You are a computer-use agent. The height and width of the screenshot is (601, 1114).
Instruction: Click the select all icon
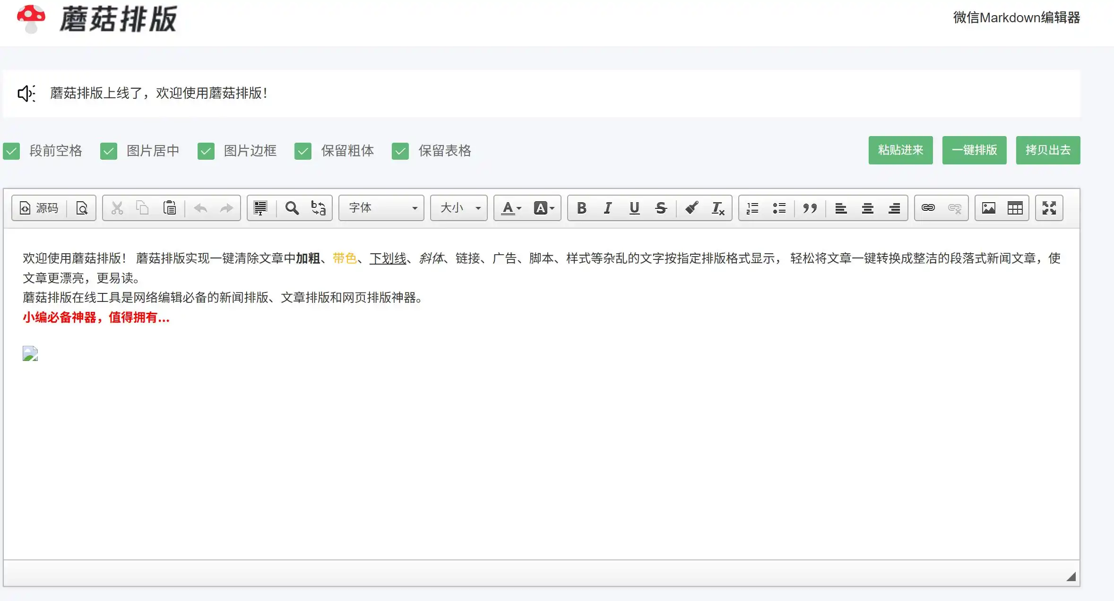click(260, 208)
